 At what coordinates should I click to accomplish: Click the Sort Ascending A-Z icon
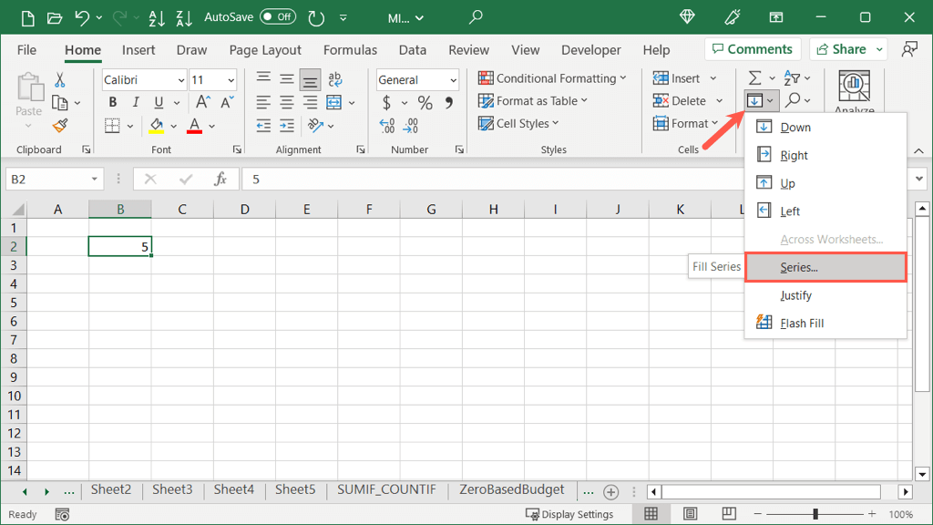(156, 17)
